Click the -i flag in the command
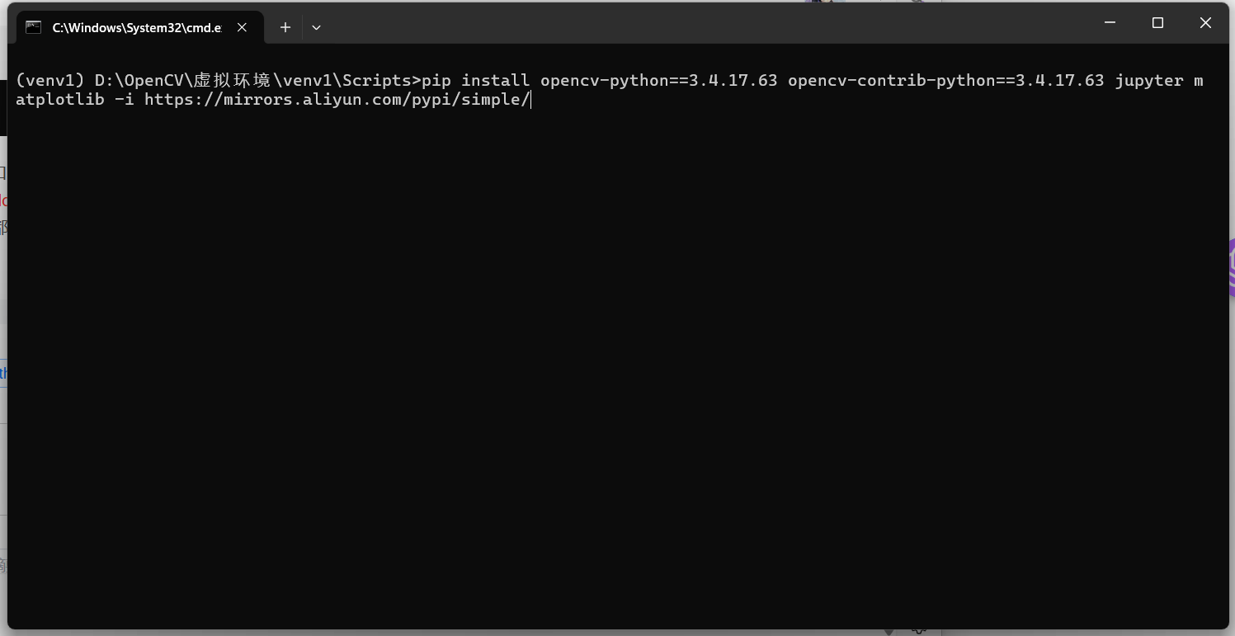The height and width of the screenshot is (636, 1235). coord(125,99)
